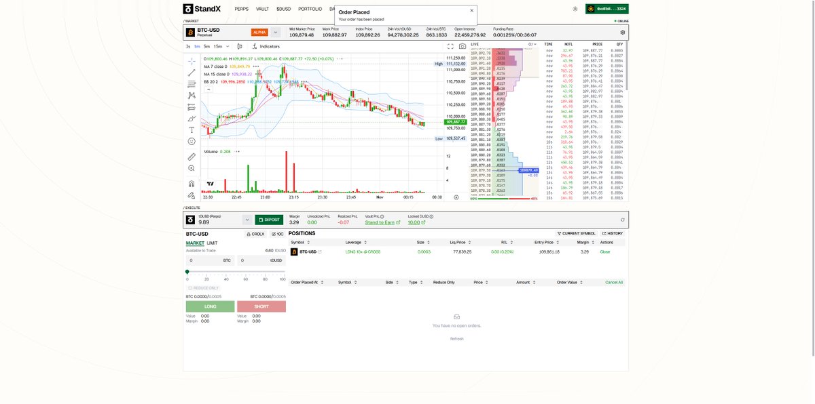The height and width of the screenshot is (404, 815).
Task: Activate the chart zoom-in tool
Action: pos(192,168)
